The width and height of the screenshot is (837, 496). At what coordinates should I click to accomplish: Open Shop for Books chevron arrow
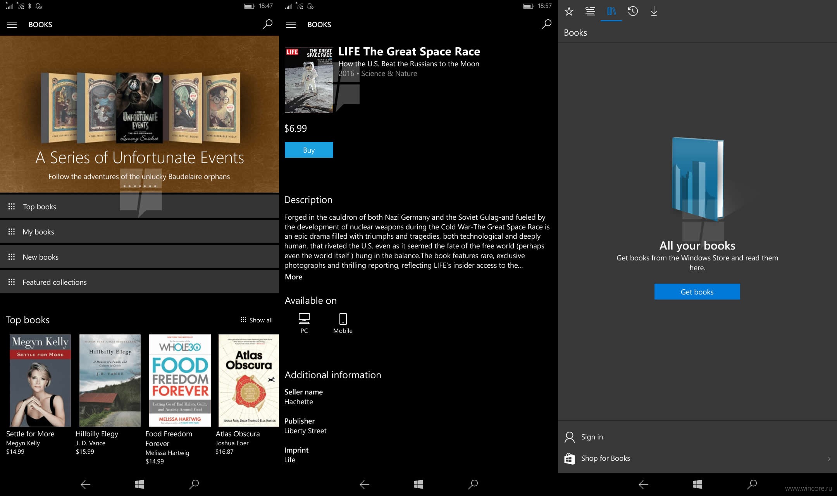pyautogui.click(x=829, y=459)
